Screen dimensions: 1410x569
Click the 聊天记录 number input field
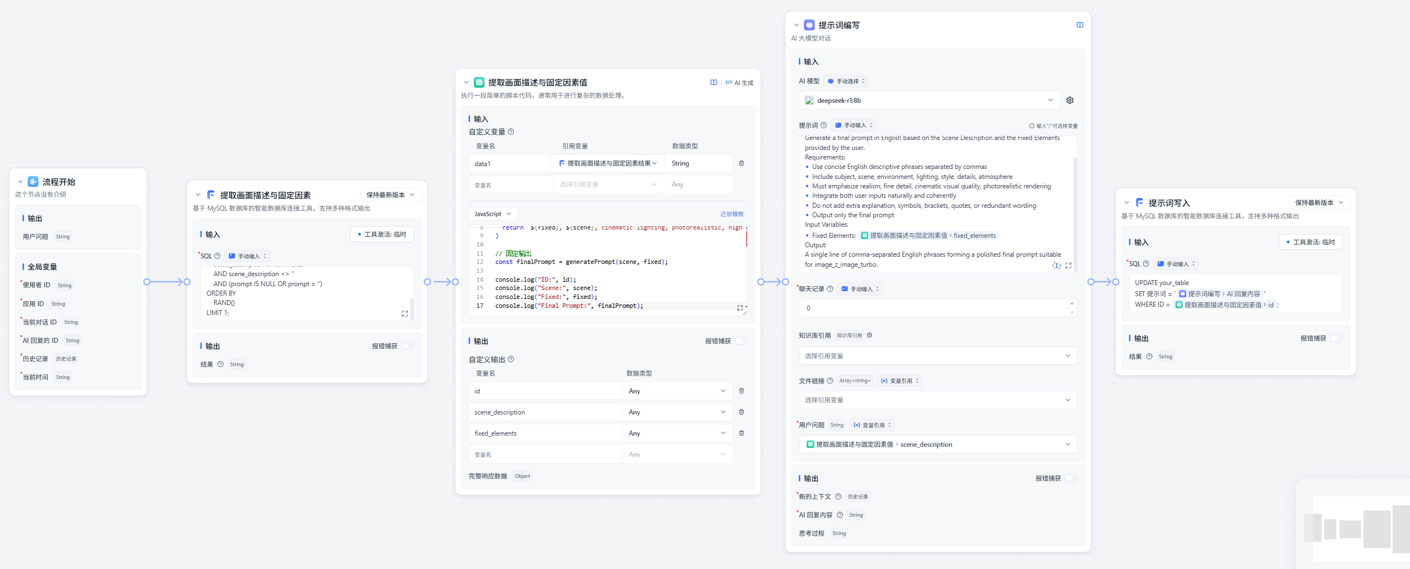coord(933,308)
